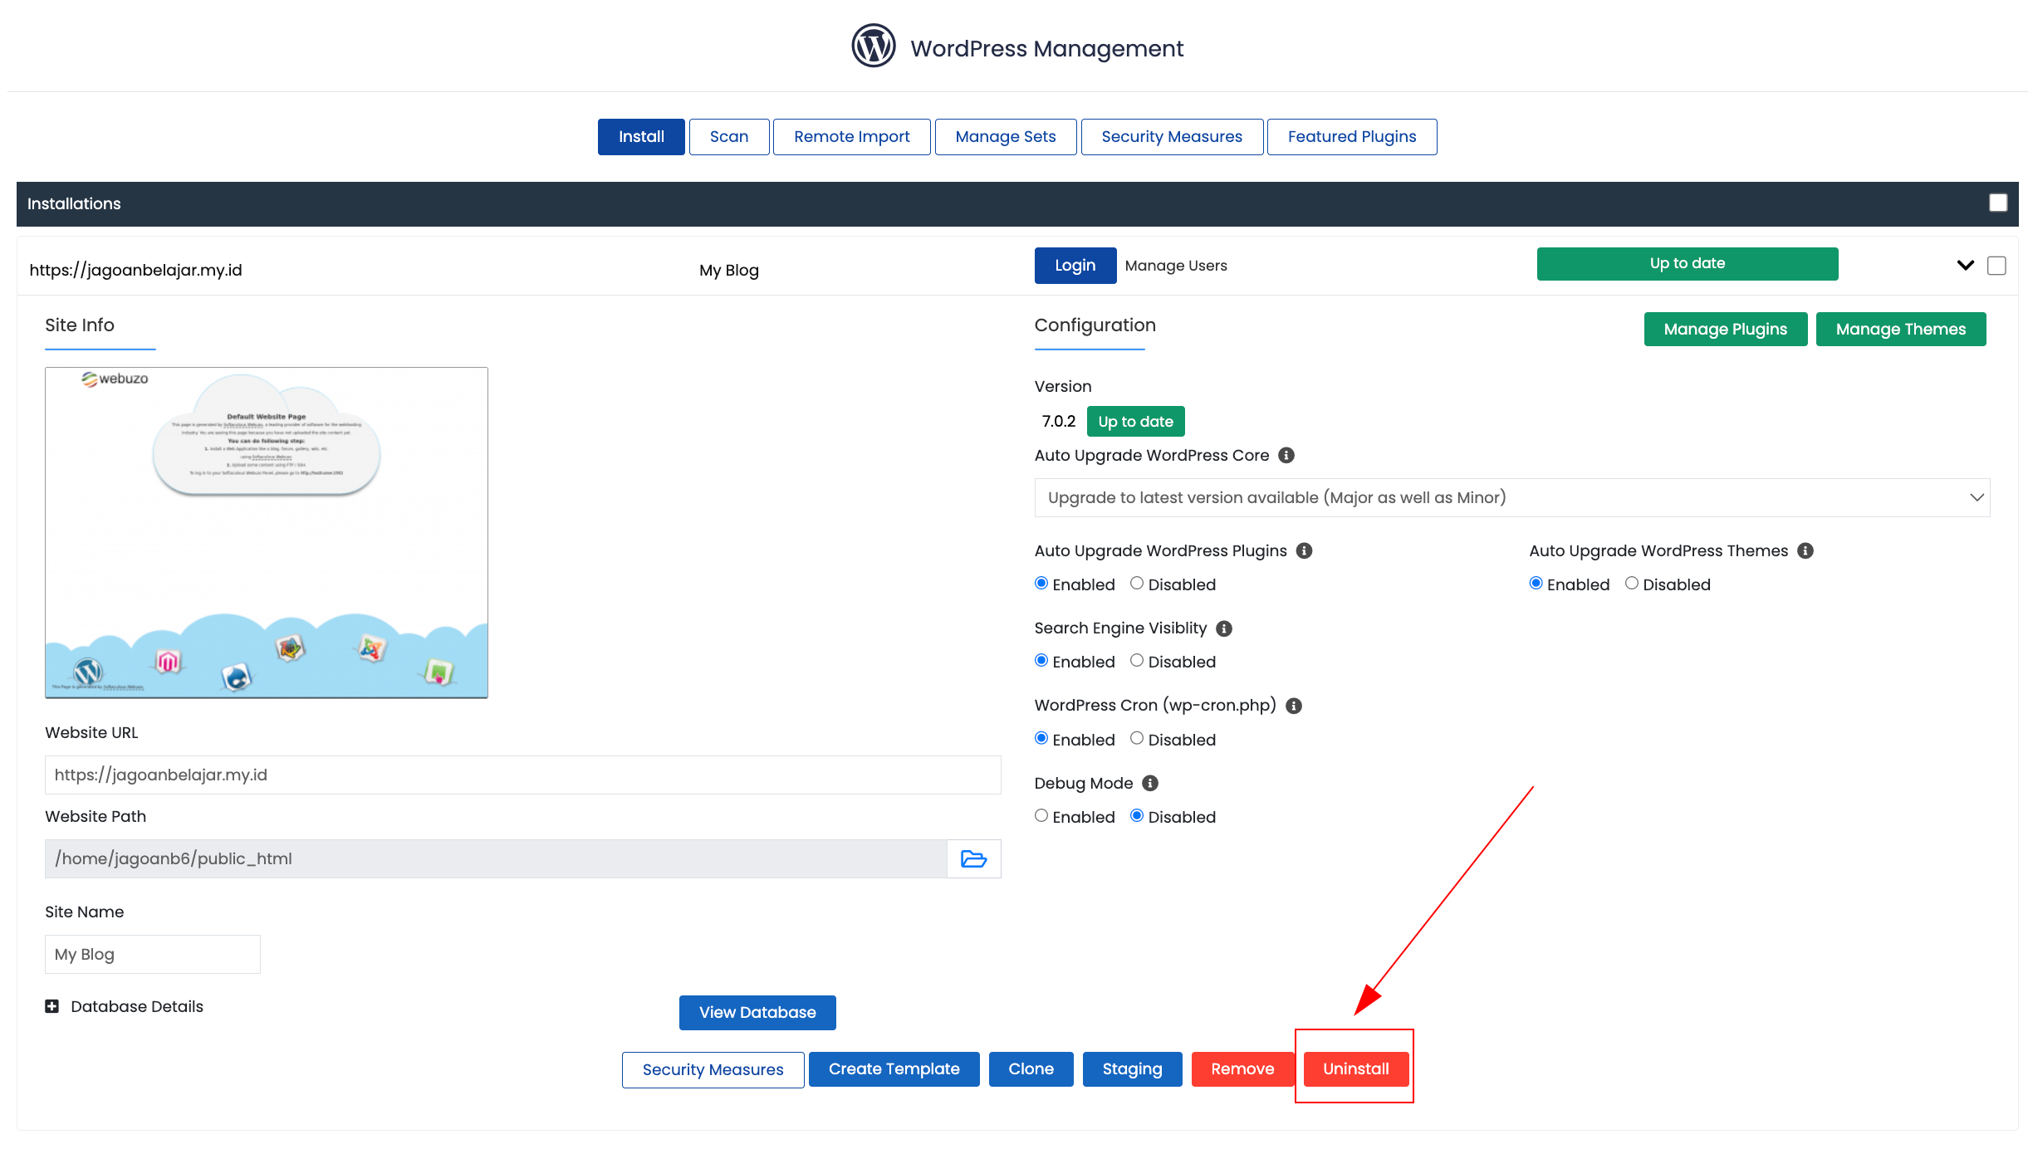Click info icon beside WordPress Cron

(1294, 706)
